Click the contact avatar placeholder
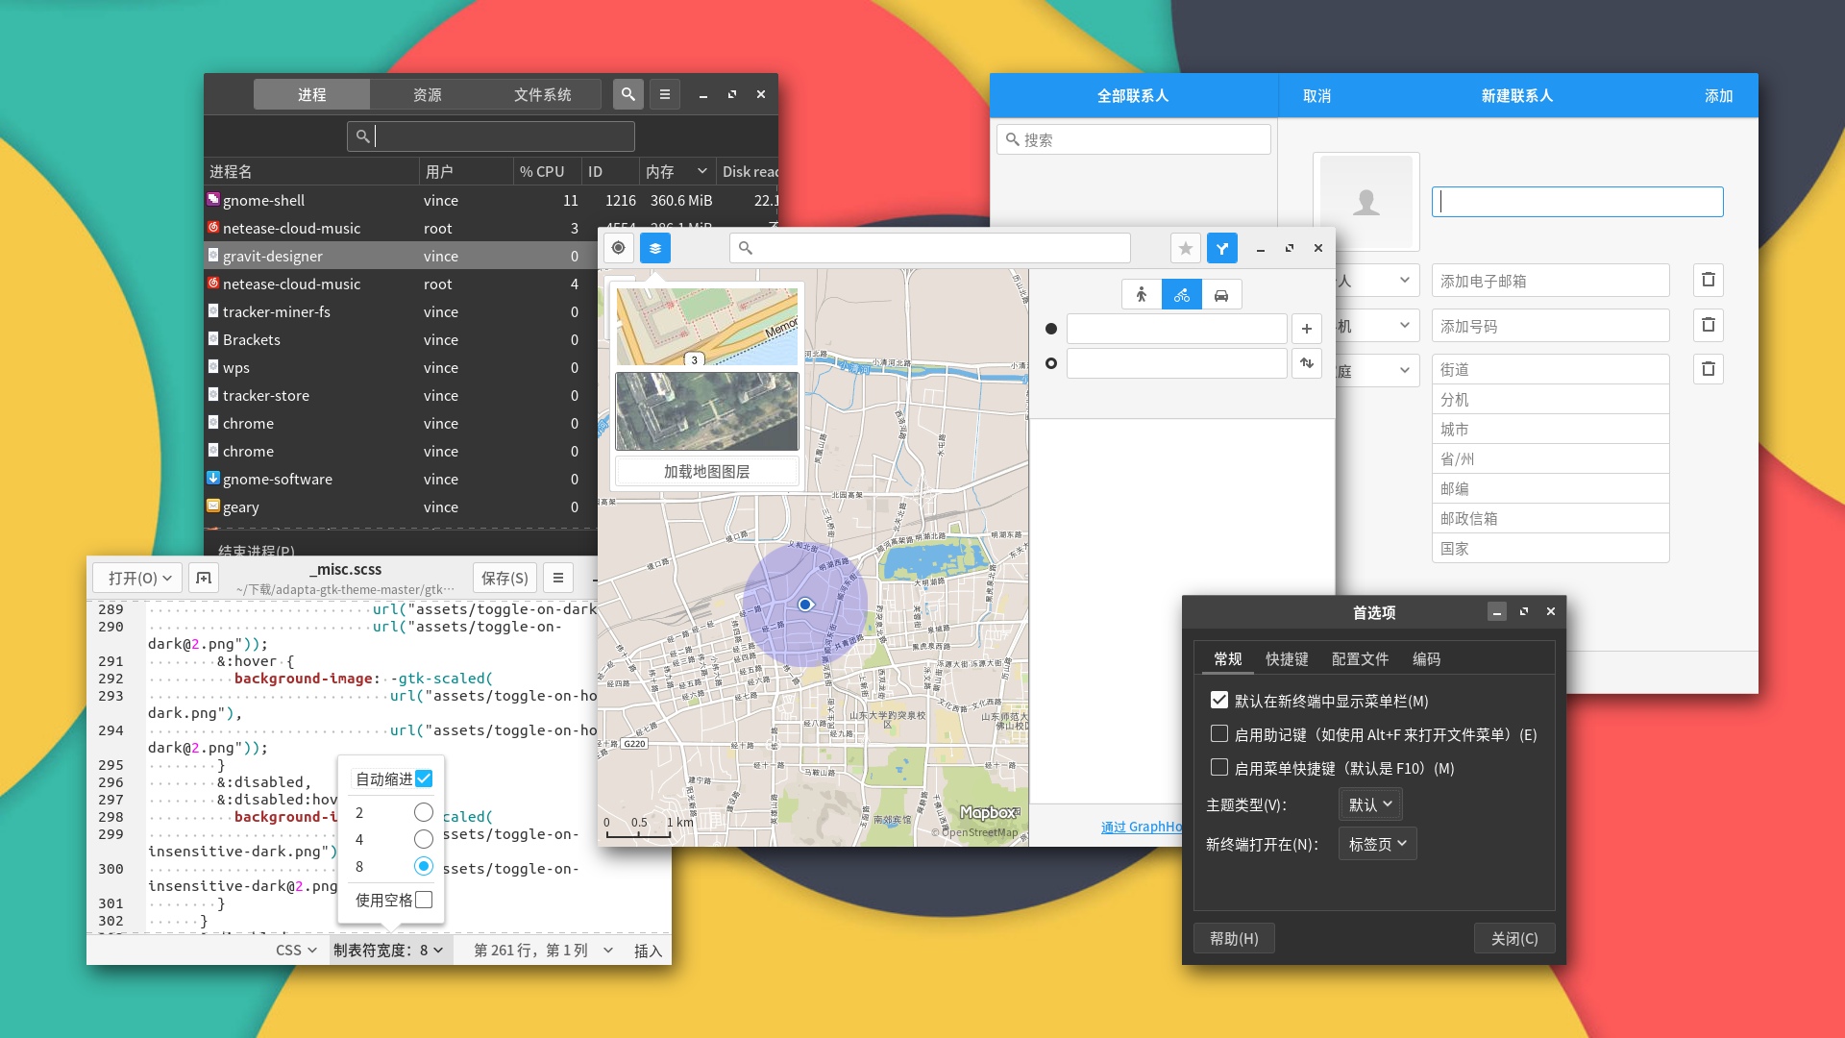This screenshot has height=1038, width=1845. point(1366,202)
